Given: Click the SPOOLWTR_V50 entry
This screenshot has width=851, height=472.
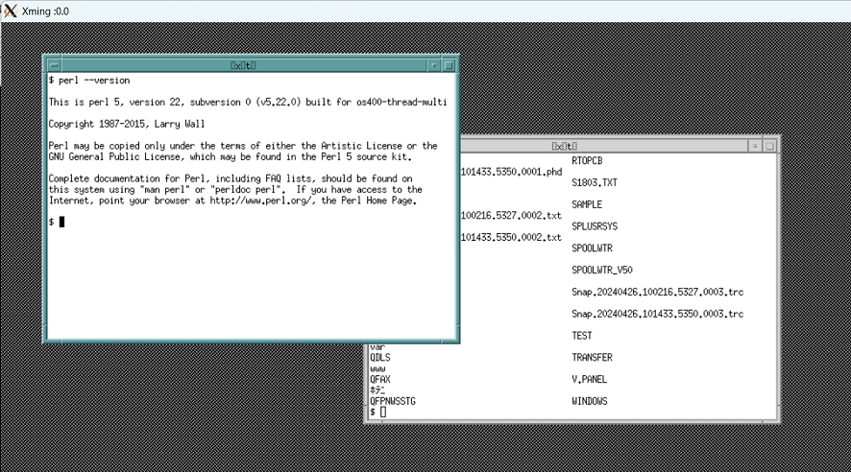Looking at the screenshot, I should coord(601,271).
